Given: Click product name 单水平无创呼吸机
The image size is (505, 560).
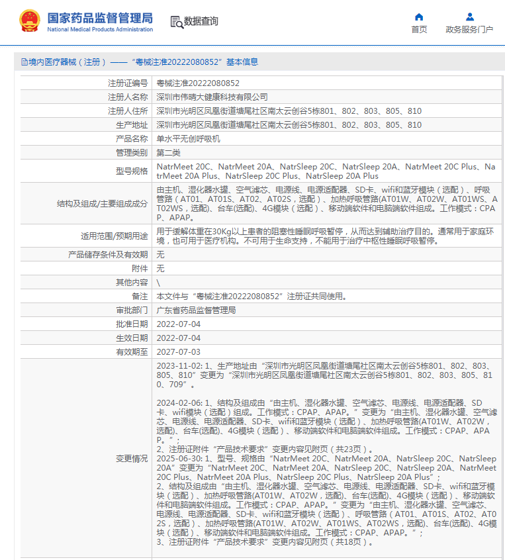Looking at the screenshot, I should point(188,139).
